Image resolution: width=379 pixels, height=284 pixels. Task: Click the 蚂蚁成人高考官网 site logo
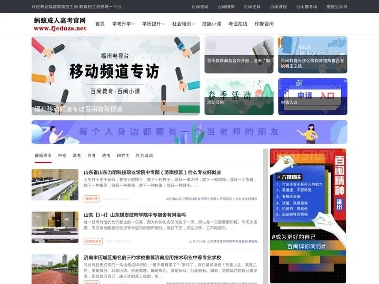coord(60,24)
